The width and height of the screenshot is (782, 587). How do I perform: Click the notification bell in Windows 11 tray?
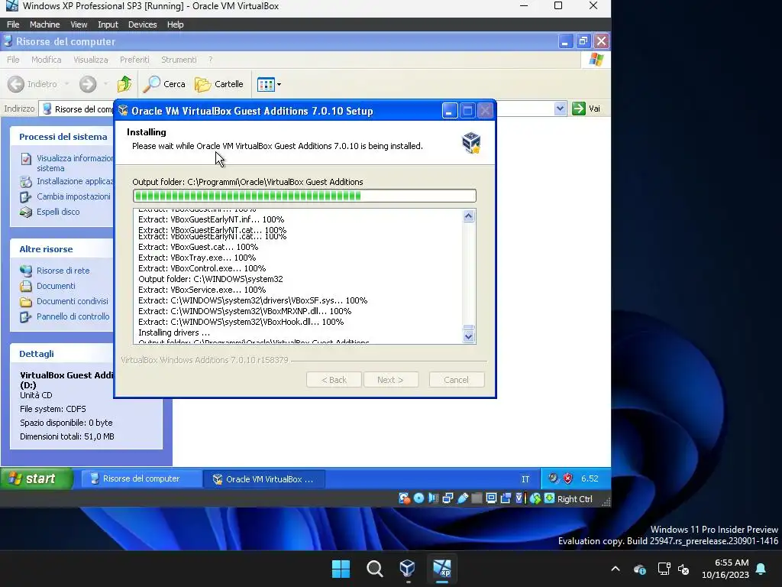click(761, 569)
